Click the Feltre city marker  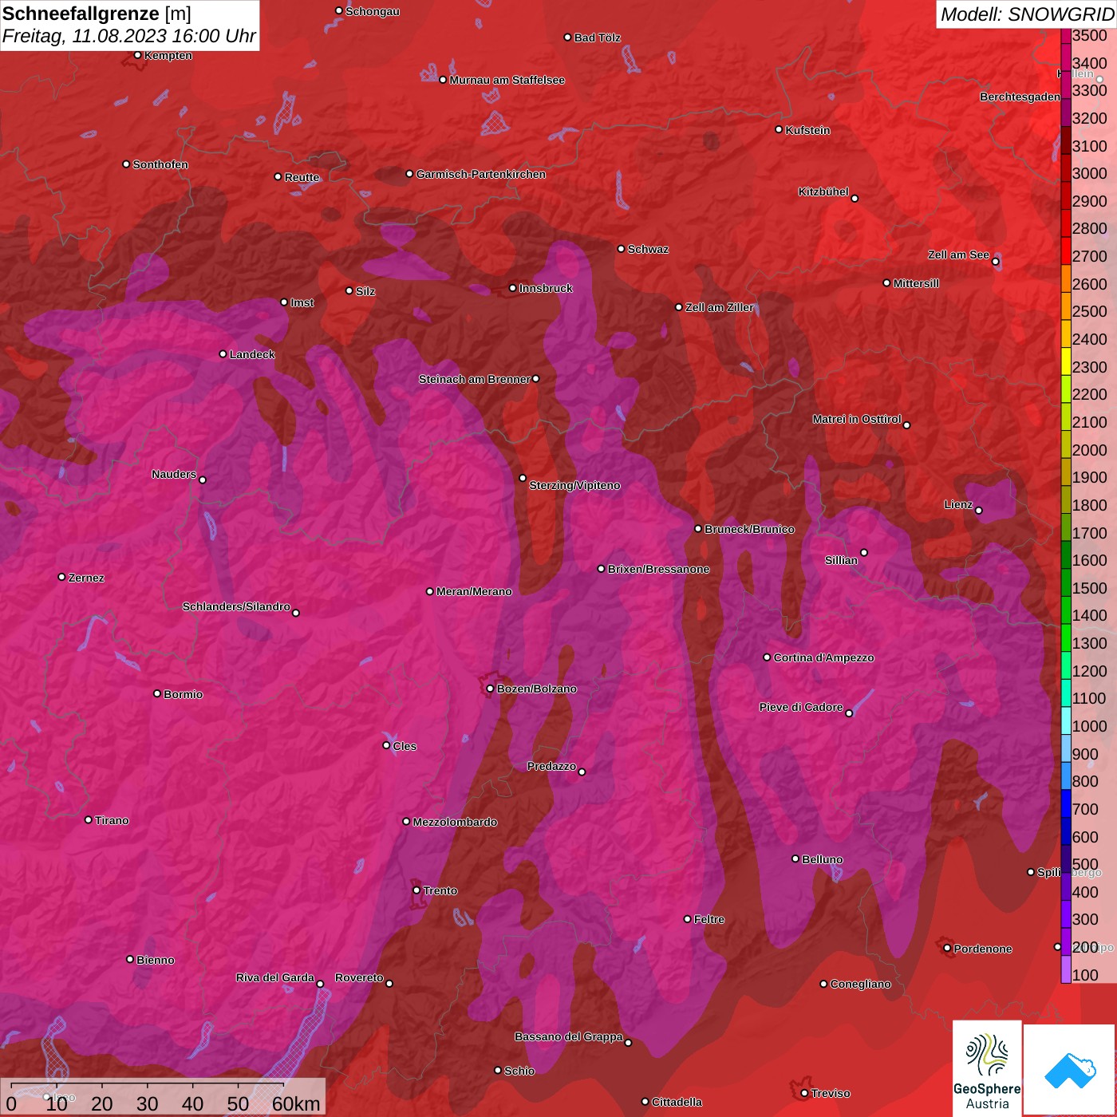click(687, 919)
